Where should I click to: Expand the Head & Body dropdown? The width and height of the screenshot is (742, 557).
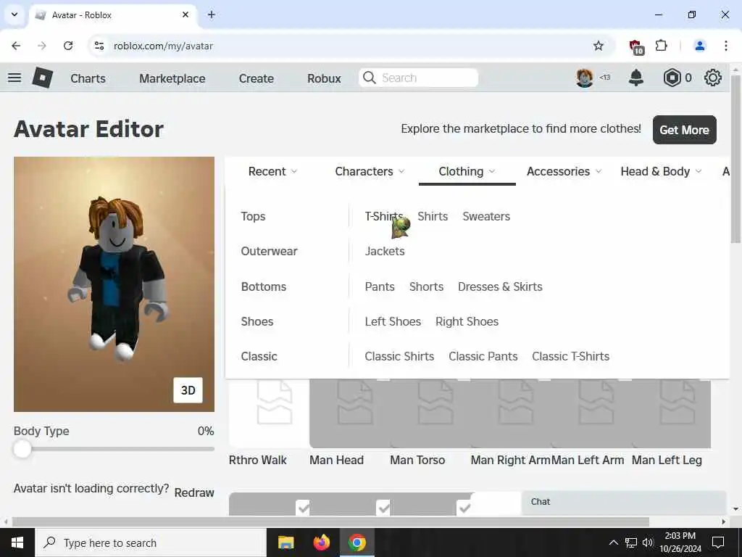click(661, 171)
